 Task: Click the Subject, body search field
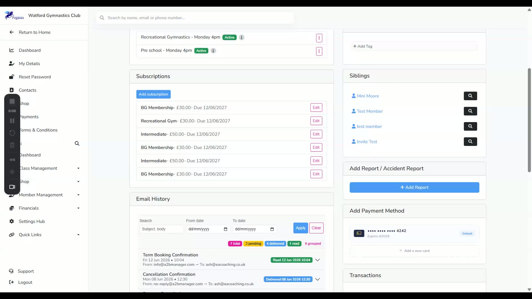click(x=162, y=229)
